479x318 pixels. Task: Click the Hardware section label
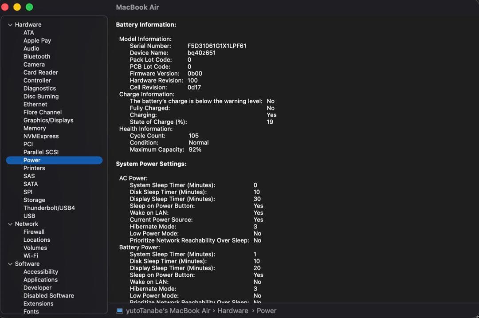tap(28, 25)
